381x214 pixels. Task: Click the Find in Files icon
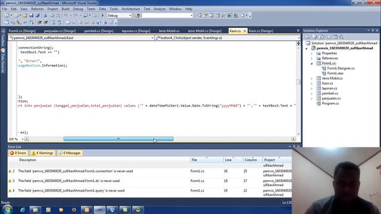point(138,15)
